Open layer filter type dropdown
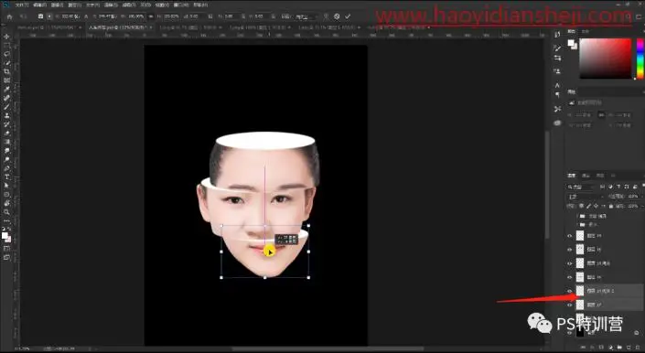645x353 pixels. (x=581, y=187)
